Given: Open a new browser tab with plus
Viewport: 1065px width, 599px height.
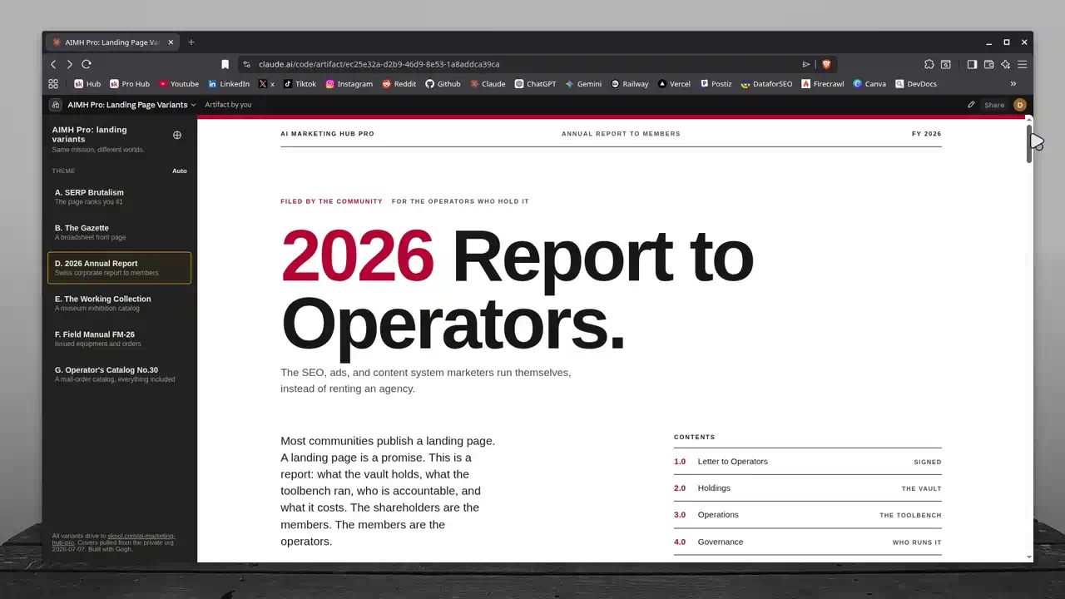Looking at the screenshot, I should tap(191, 42).
